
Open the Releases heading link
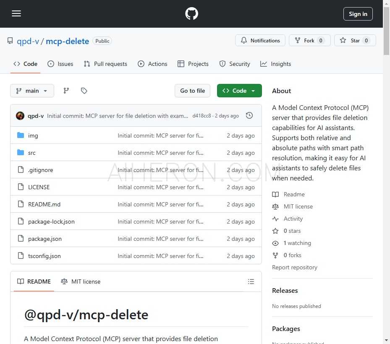(285, 291)
